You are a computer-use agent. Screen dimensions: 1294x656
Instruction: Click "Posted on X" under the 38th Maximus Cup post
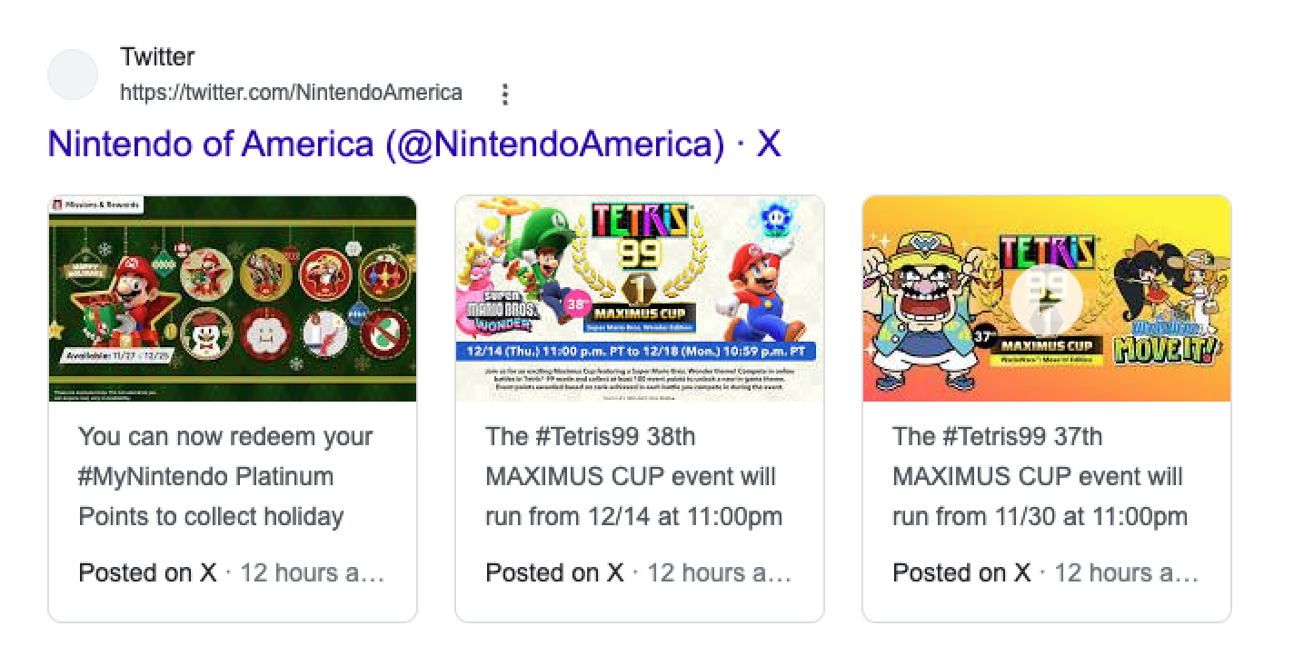(x=554, y=572)
